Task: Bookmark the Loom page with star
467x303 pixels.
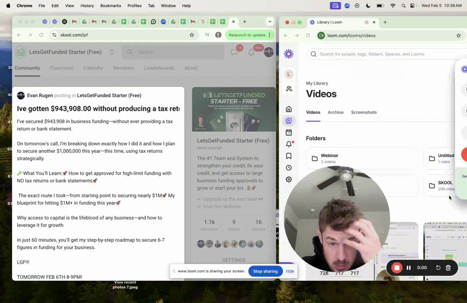Action: point(459,36)
